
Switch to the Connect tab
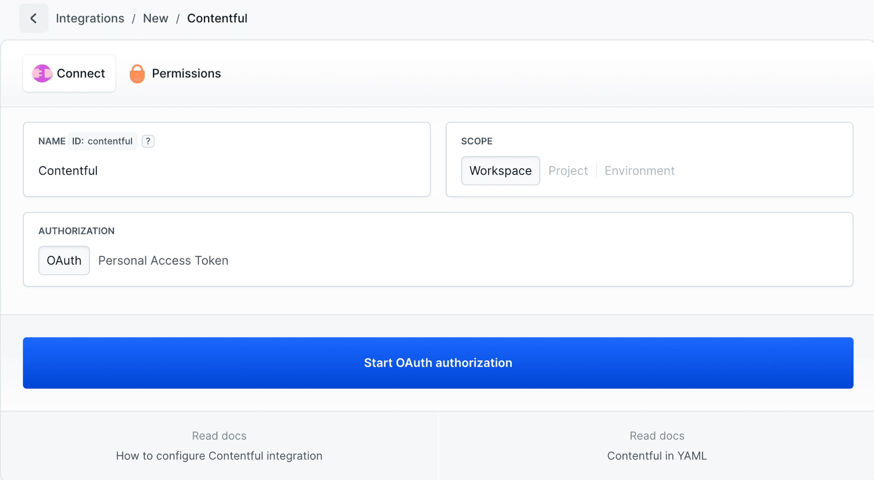coord(69,73)
